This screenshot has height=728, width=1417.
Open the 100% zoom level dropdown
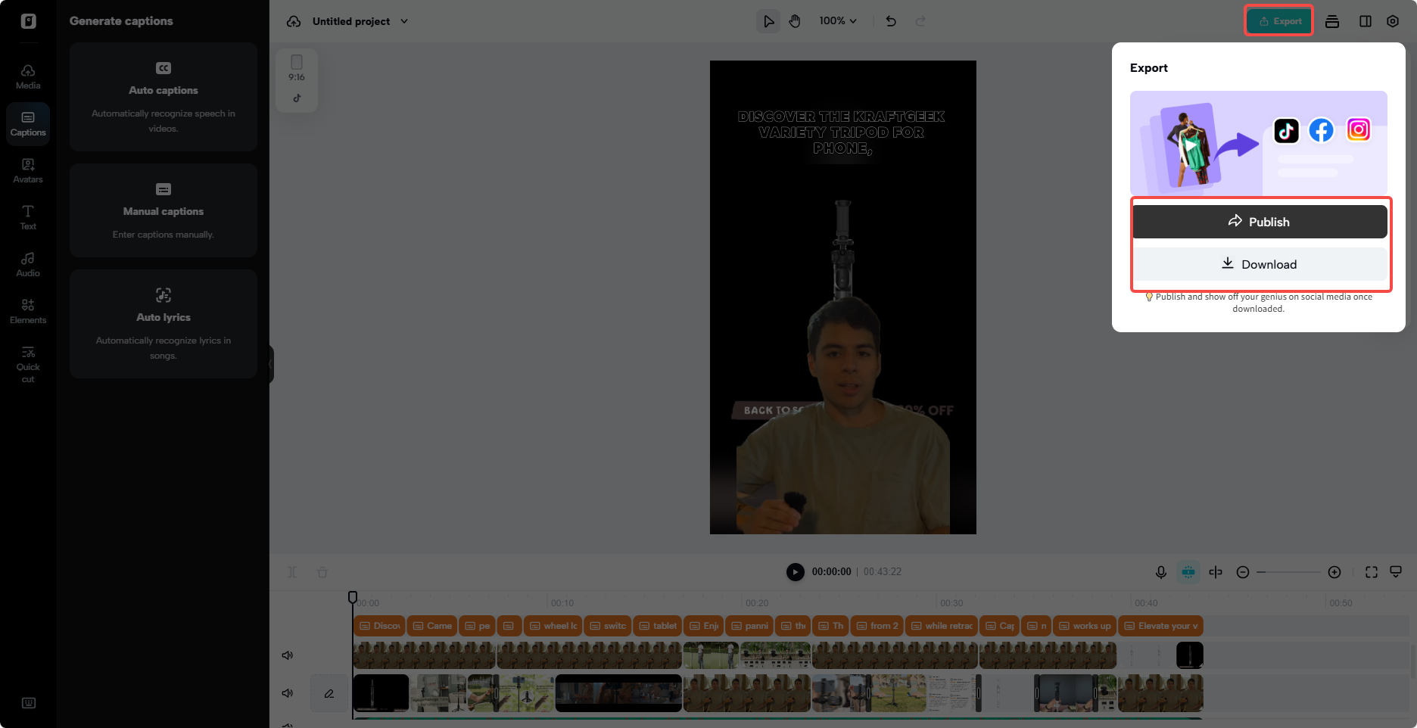[837, 21]
